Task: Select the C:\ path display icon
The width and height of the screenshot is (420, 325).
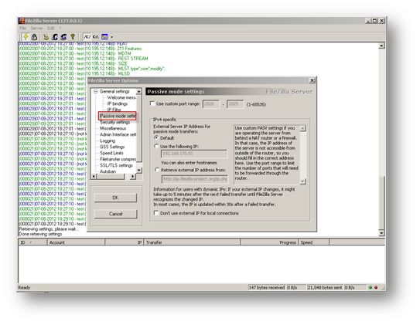Action: (x=96, y=36)
